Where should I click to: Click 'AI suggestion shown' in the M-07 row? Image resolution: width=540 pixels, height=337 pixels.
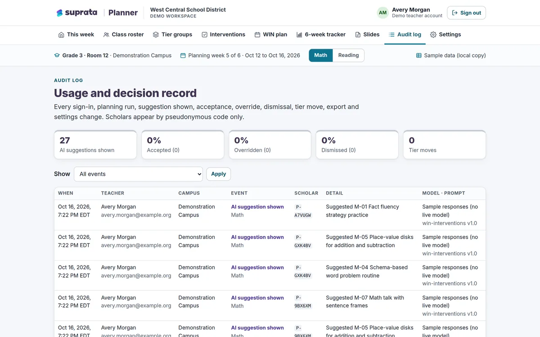pyautogui.click(x=257, y=298)
